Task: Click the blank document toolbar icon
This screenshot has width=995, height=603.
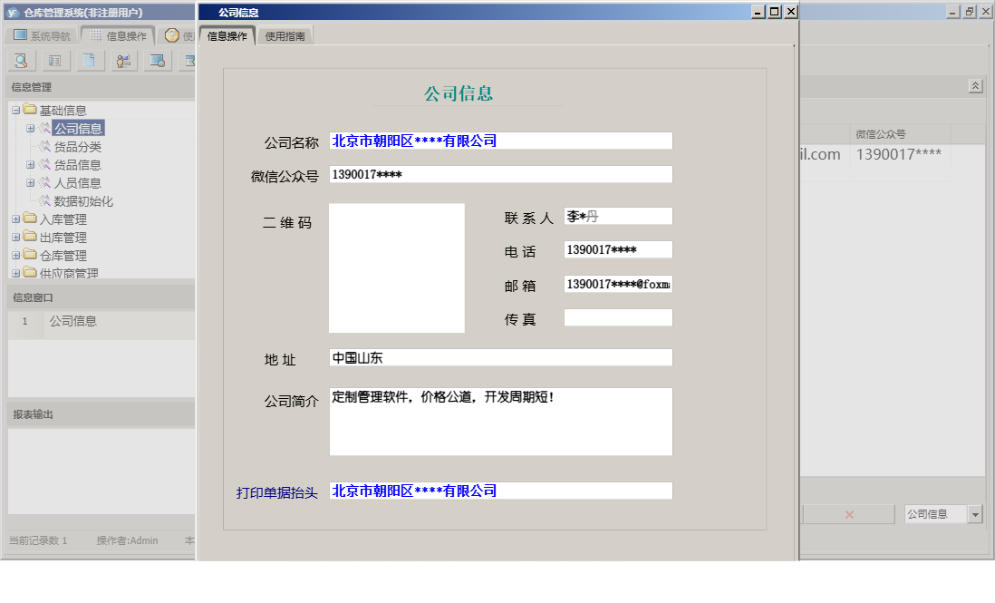Action: coord(89,60)
